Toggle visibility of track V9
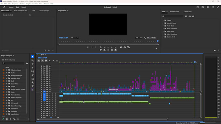Viewport: 221px width, 124px height. (50, 76)
